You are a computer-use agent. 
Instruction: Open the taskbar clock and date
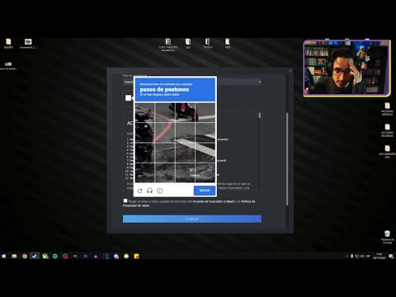click(x=379, y=256)
